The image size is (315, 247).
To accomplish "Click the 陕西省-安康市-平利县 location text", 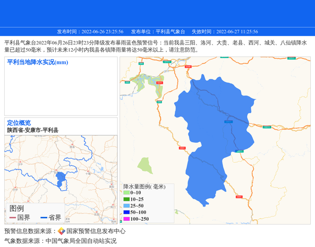I will pyautogui.click(x=33, y=130).
